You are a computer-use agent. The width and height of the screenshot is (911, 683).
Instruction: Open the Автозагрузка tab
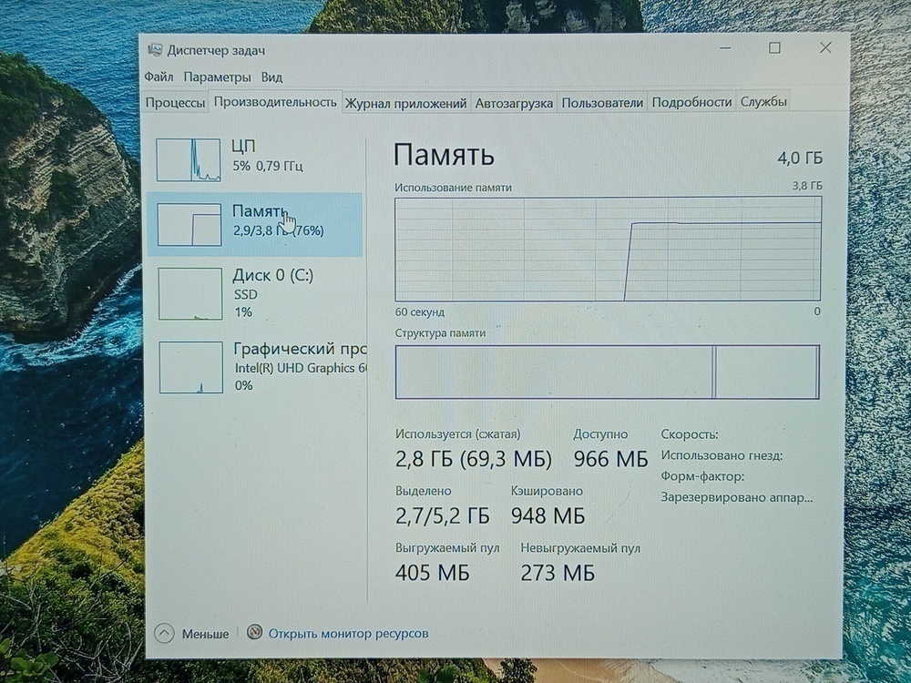pos(513,103)
